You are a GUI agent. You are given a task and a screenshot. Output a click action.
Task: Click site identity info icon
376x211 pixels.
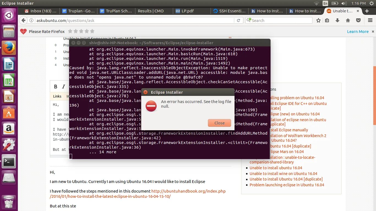(x=32, y=21)
